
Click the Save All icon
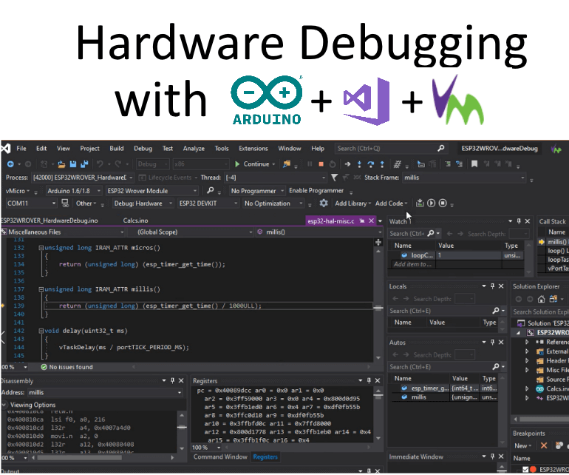coord(84,164)
